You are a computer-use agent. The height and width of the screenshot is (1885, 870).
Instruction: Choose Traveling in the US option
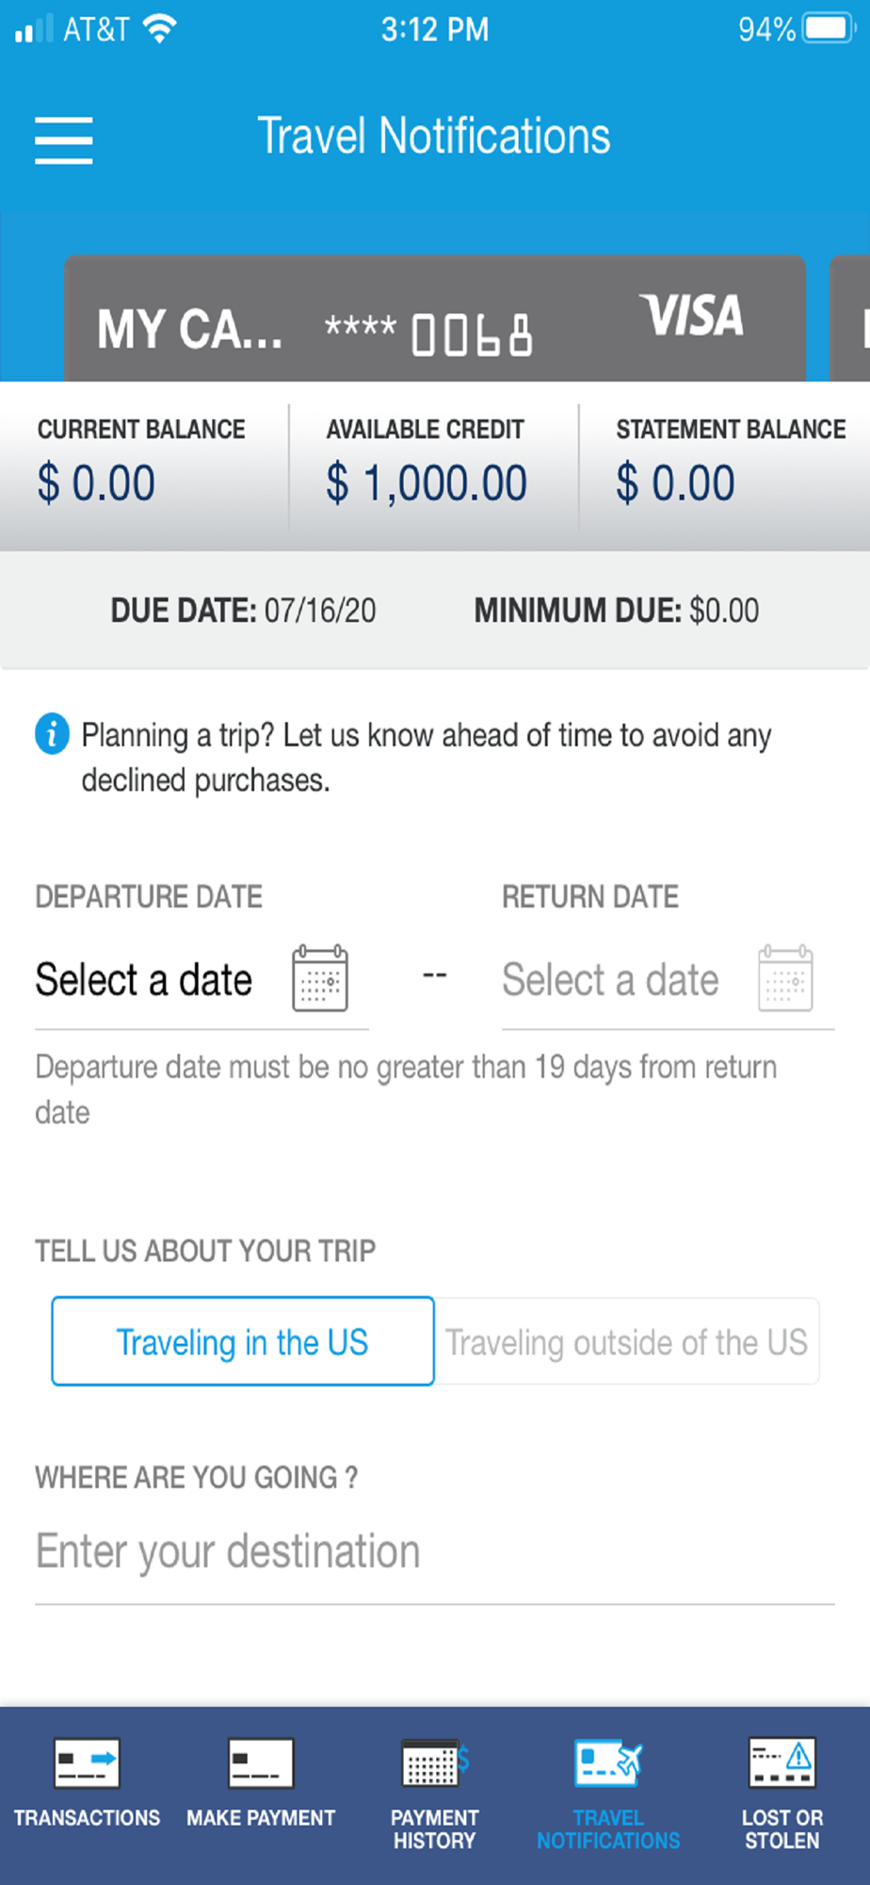tap(243, 1341)
